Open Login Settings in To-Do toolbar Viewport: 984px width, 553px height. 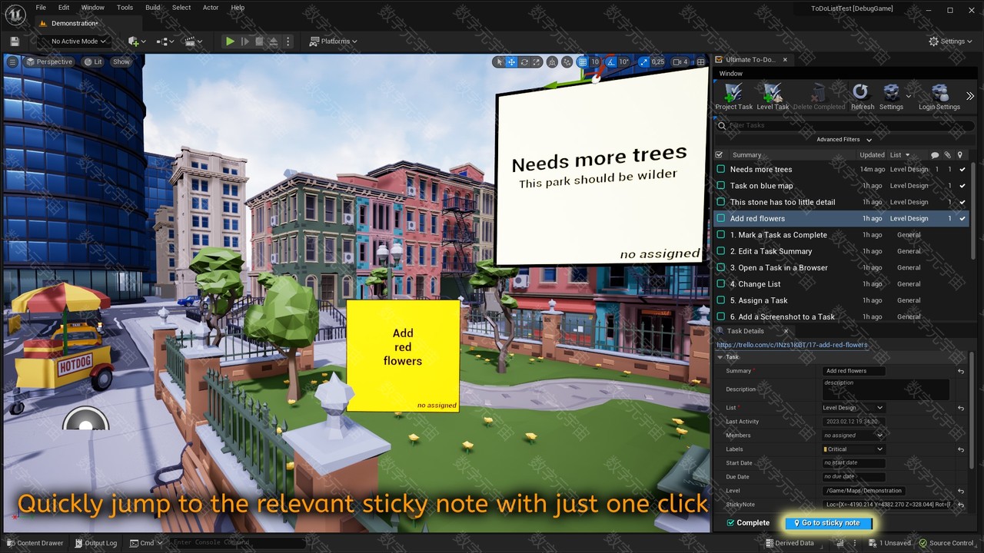pyautogui.click(x=939, y=94)
